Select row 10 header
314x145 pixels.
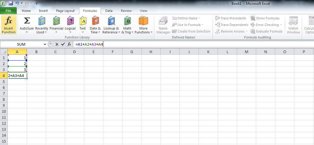(4, 111)
